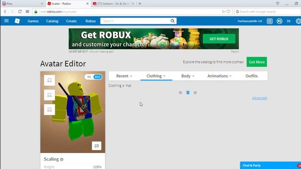Click the search magnifier icon
Image resolution: width=301 pixels, height=169 pixels.
click(x=173, y=21)
